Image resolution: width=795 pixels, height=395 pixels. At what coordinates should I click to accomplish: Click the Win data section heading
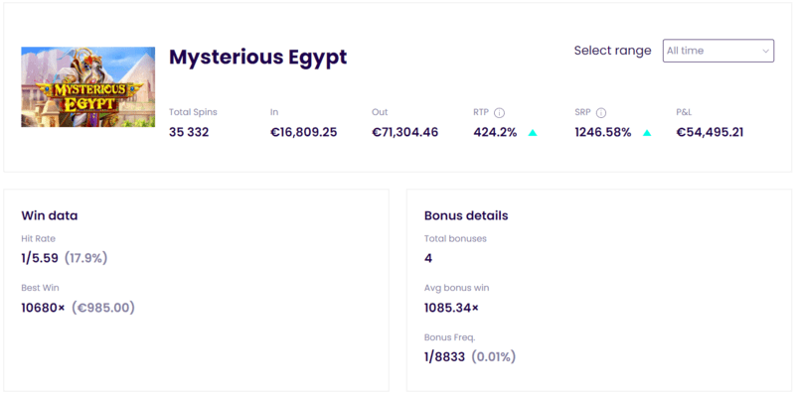coord(50,215)
